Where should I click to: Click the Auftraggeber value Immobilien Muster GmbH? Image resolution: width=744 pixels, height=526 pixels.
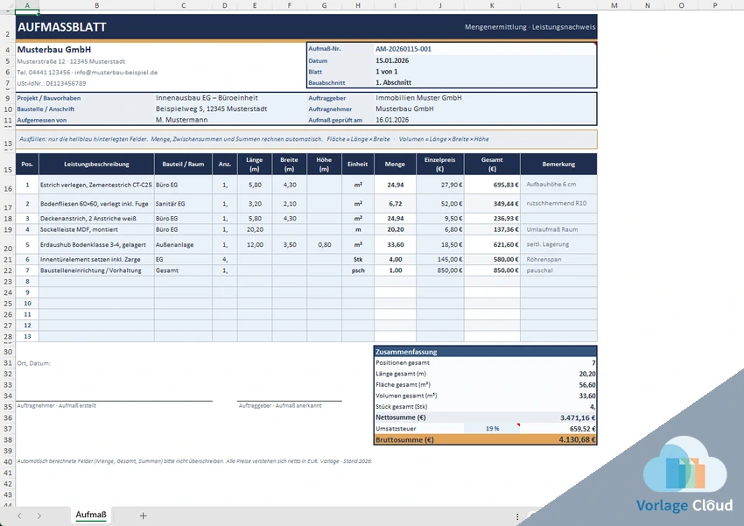coord(418,98)
